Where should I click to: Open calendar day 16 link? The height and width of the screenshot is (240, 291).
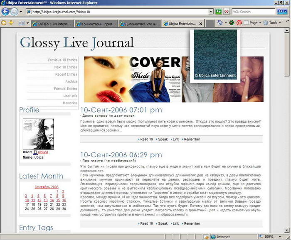(x=64, y=200)
